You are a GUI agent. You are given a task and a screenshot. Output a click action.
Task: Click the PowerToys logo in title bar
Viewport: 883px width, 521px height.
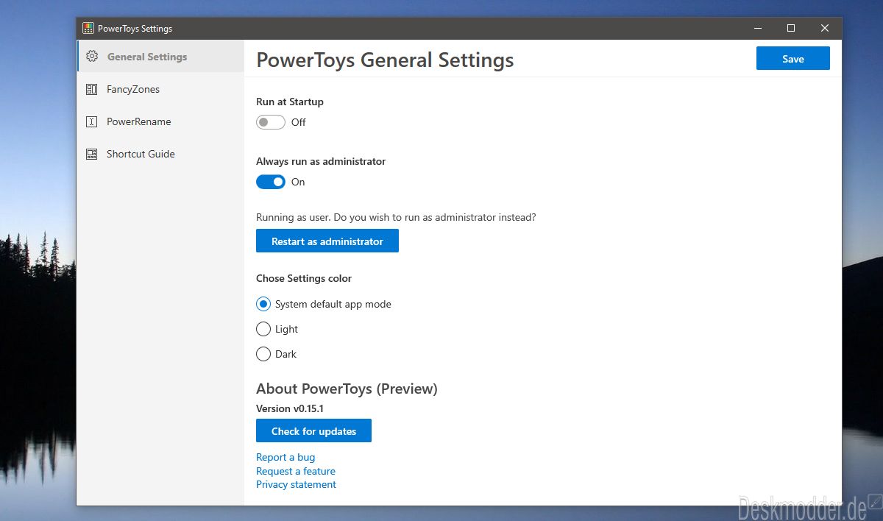point(88,29)
